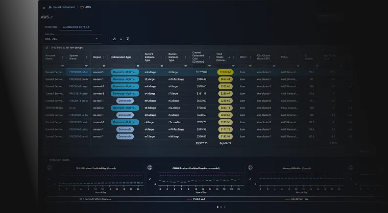Click account cell 209726931496
The image size is (388, 213).
tap(54, 108)
